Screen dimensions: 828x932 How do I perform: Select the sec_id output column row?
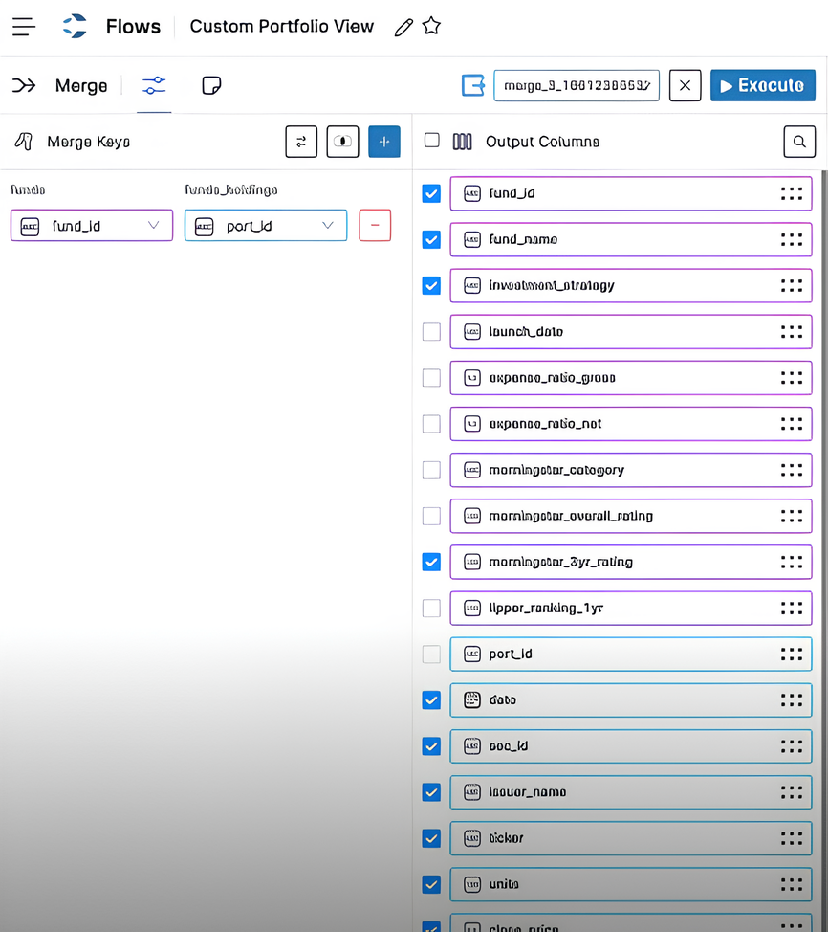tap(631, 746)
